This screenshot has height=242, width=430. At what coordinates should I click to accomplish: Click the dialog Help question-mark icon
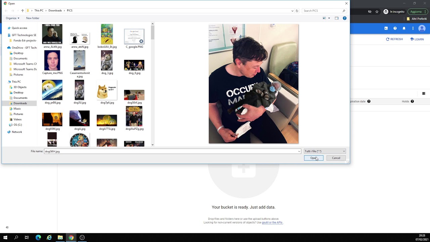tap(344, 18)
